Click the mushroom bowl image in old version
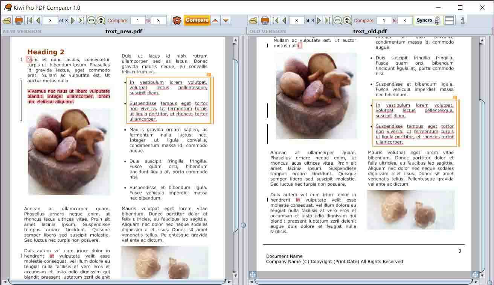 click(x=316, y=96)
